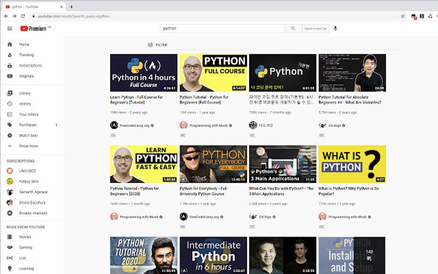Open the FILTER options
The height and width of the screenshot is (274, 438).
coord(157,45)
